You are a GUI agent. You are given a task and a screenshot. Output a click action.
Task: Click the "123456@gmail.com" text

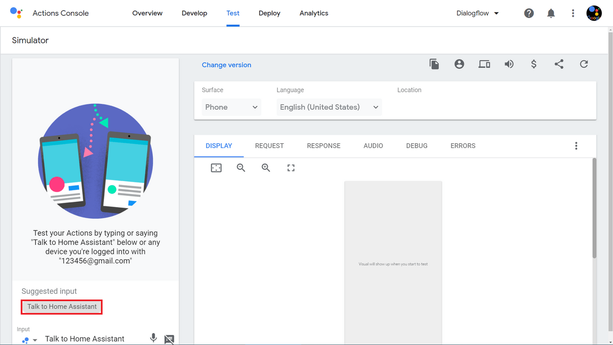pyautogui.click(x=95, y=261)
